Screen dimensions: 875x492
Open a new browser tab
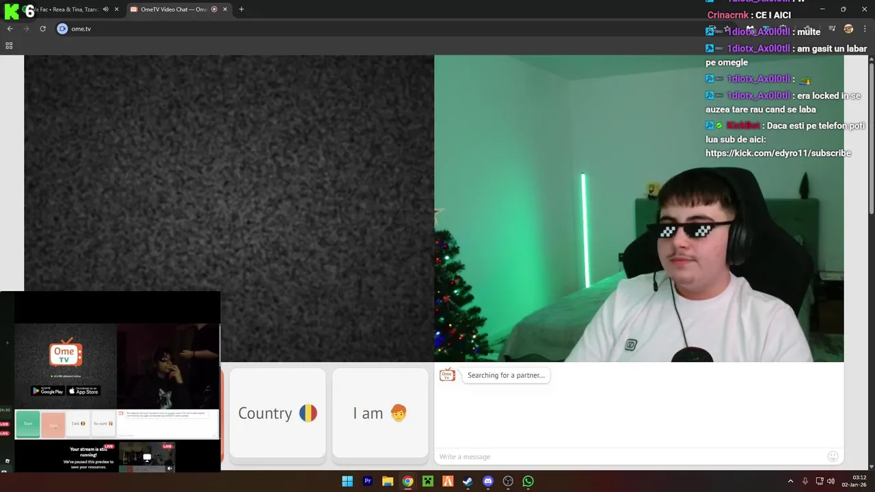(241, 10)
